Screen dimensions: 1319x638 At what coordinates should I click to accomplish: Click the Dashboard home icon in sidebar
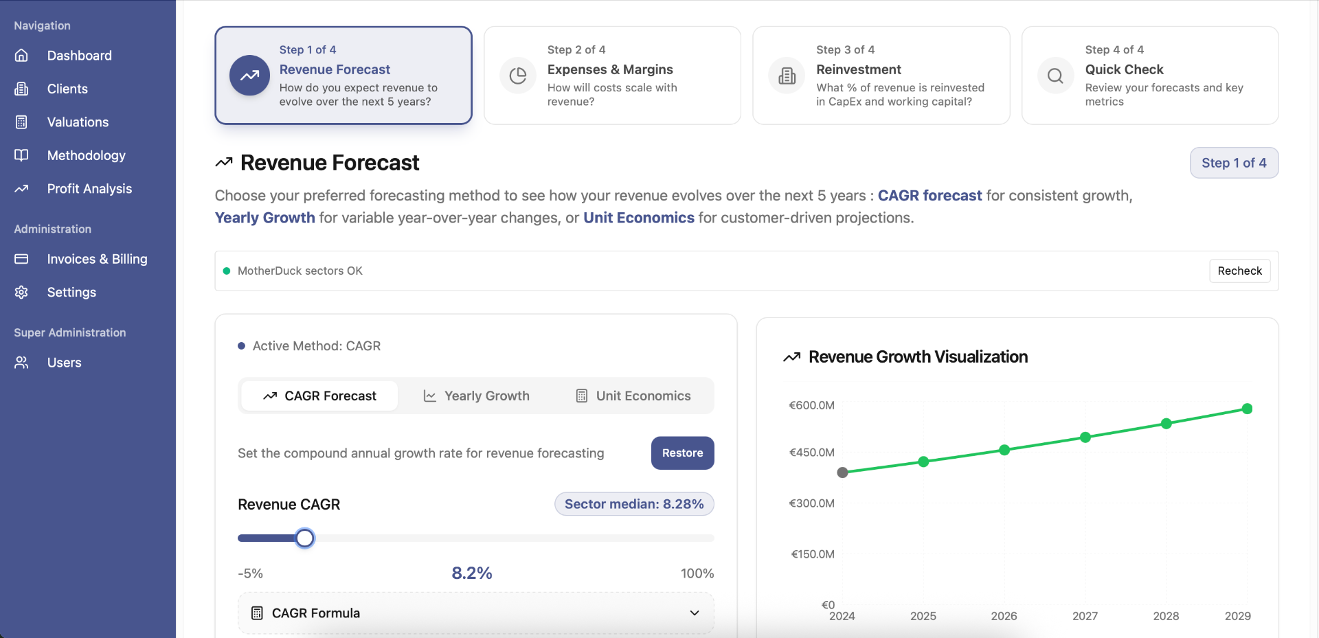click(21, 56)
